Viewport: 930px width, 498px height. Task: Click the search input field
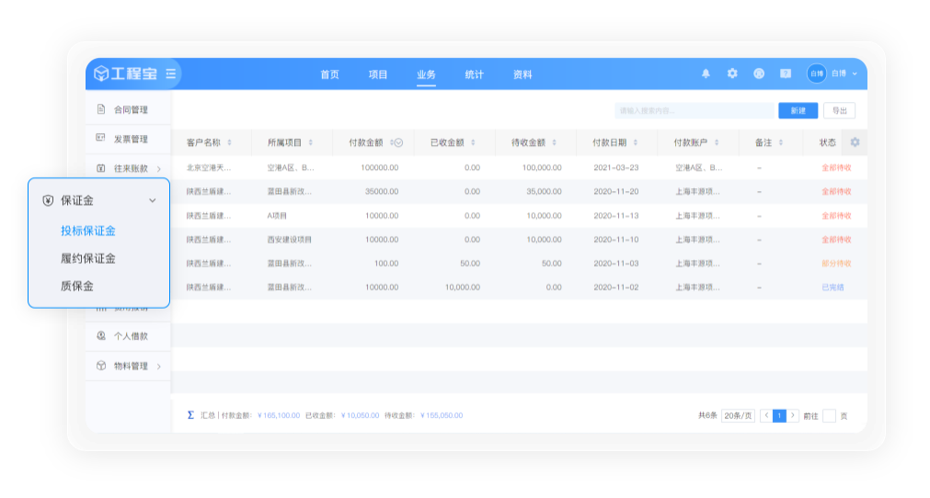click(695, 110)
